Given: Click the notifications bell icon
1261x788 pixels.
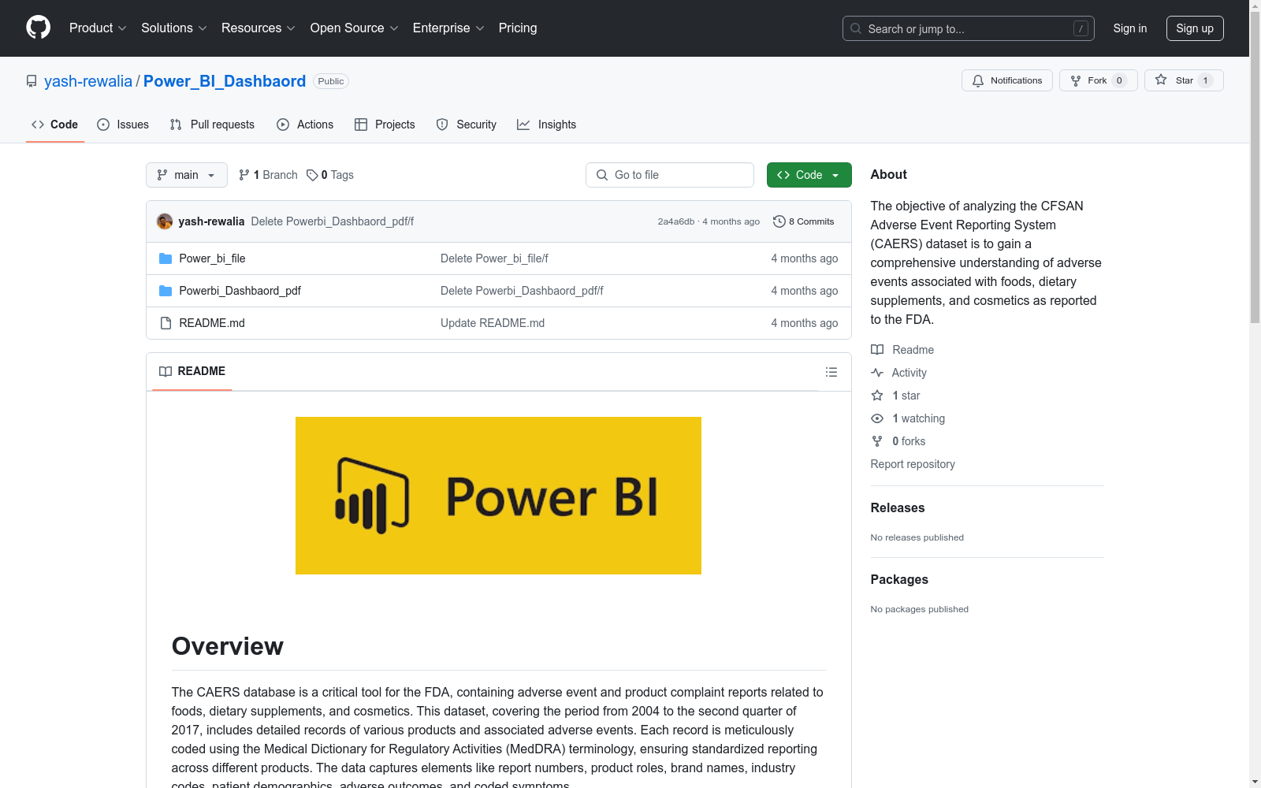Looking at the screenshot, I should pyautogui.click(x=978, y=80).
